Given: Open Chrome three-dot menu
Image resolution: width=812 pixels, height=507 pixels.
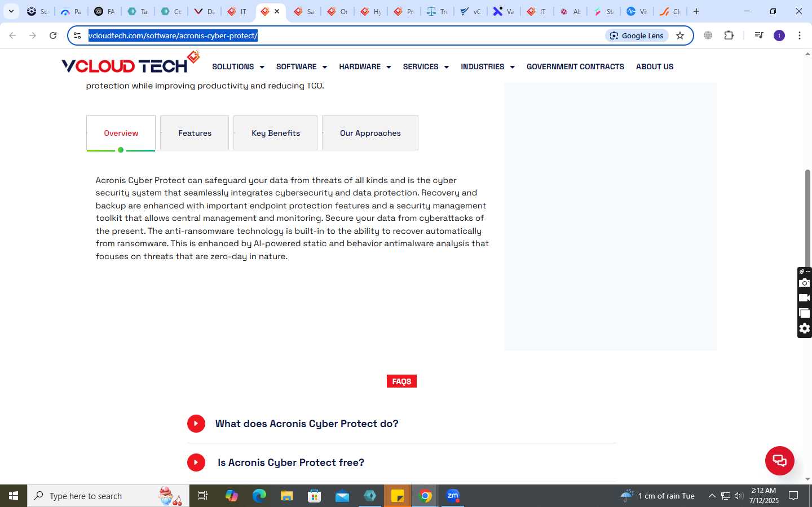Looking at the screenshot, I should click(x=800, y=35).
